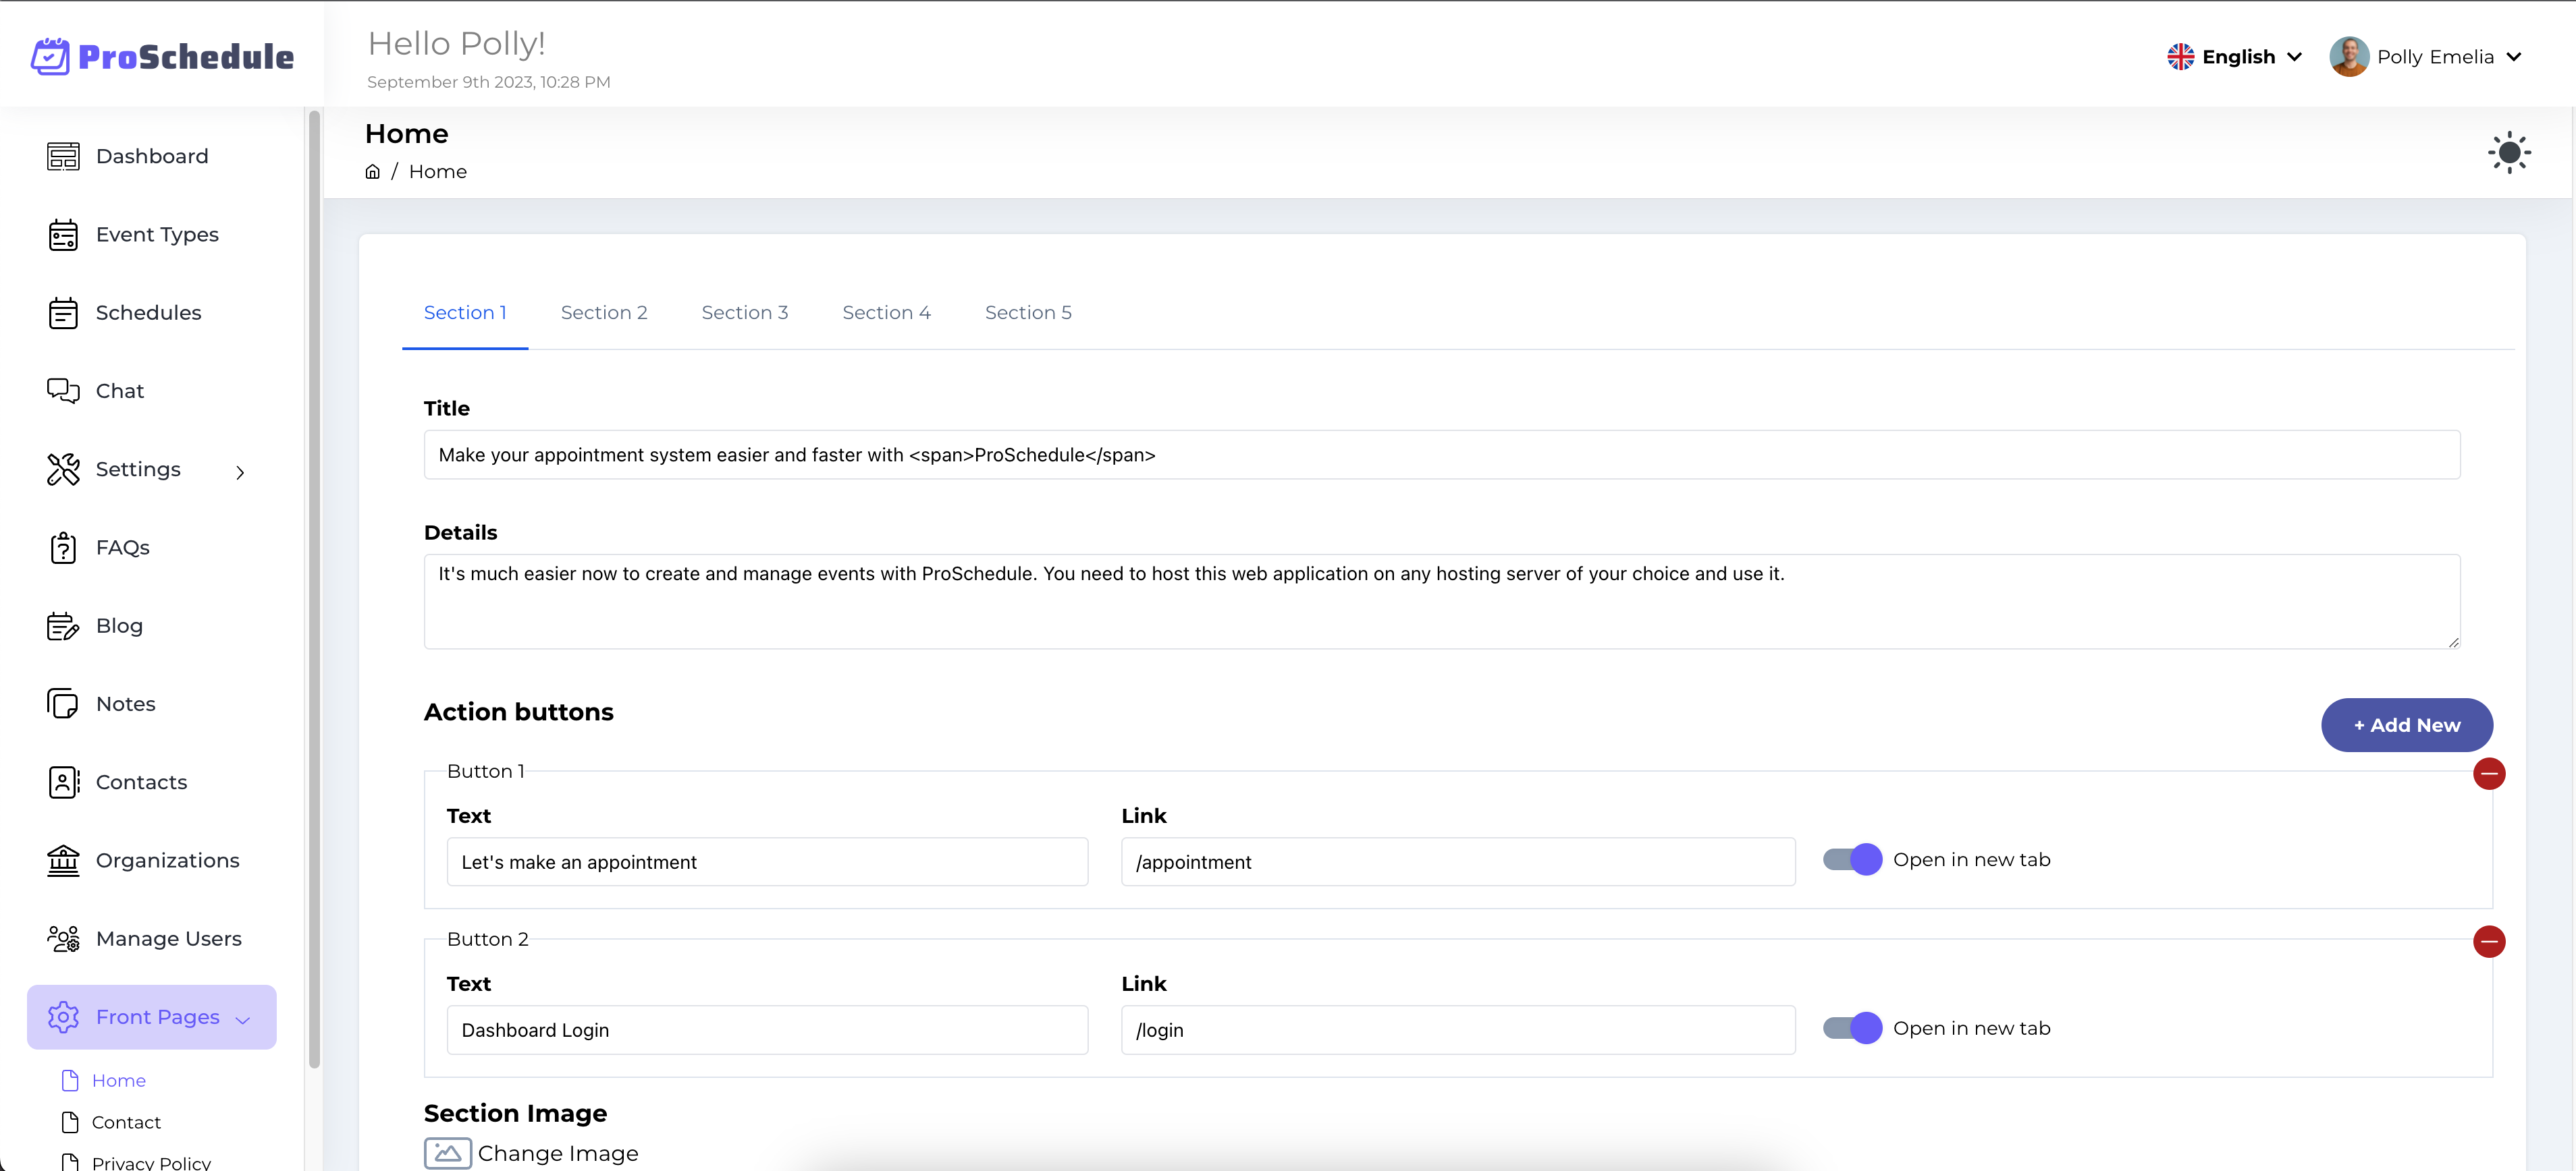
Task: Open the Section 5 tab
Action: click(1028, 312)
